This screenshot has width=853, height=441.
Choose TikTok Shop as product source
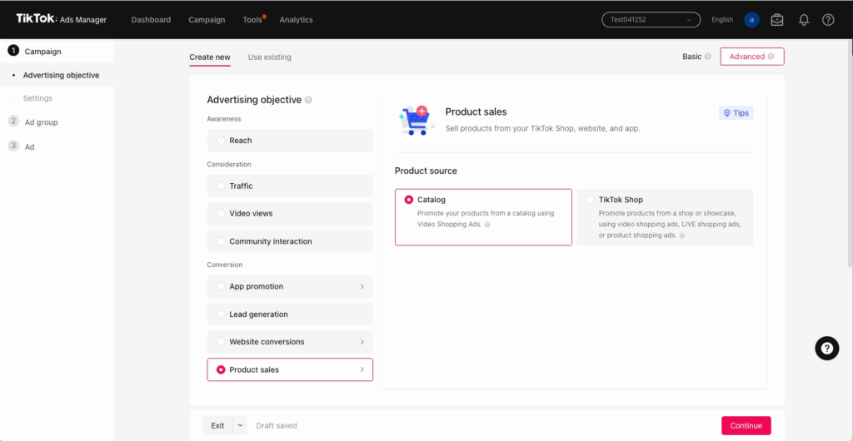(x=591, y=200)
